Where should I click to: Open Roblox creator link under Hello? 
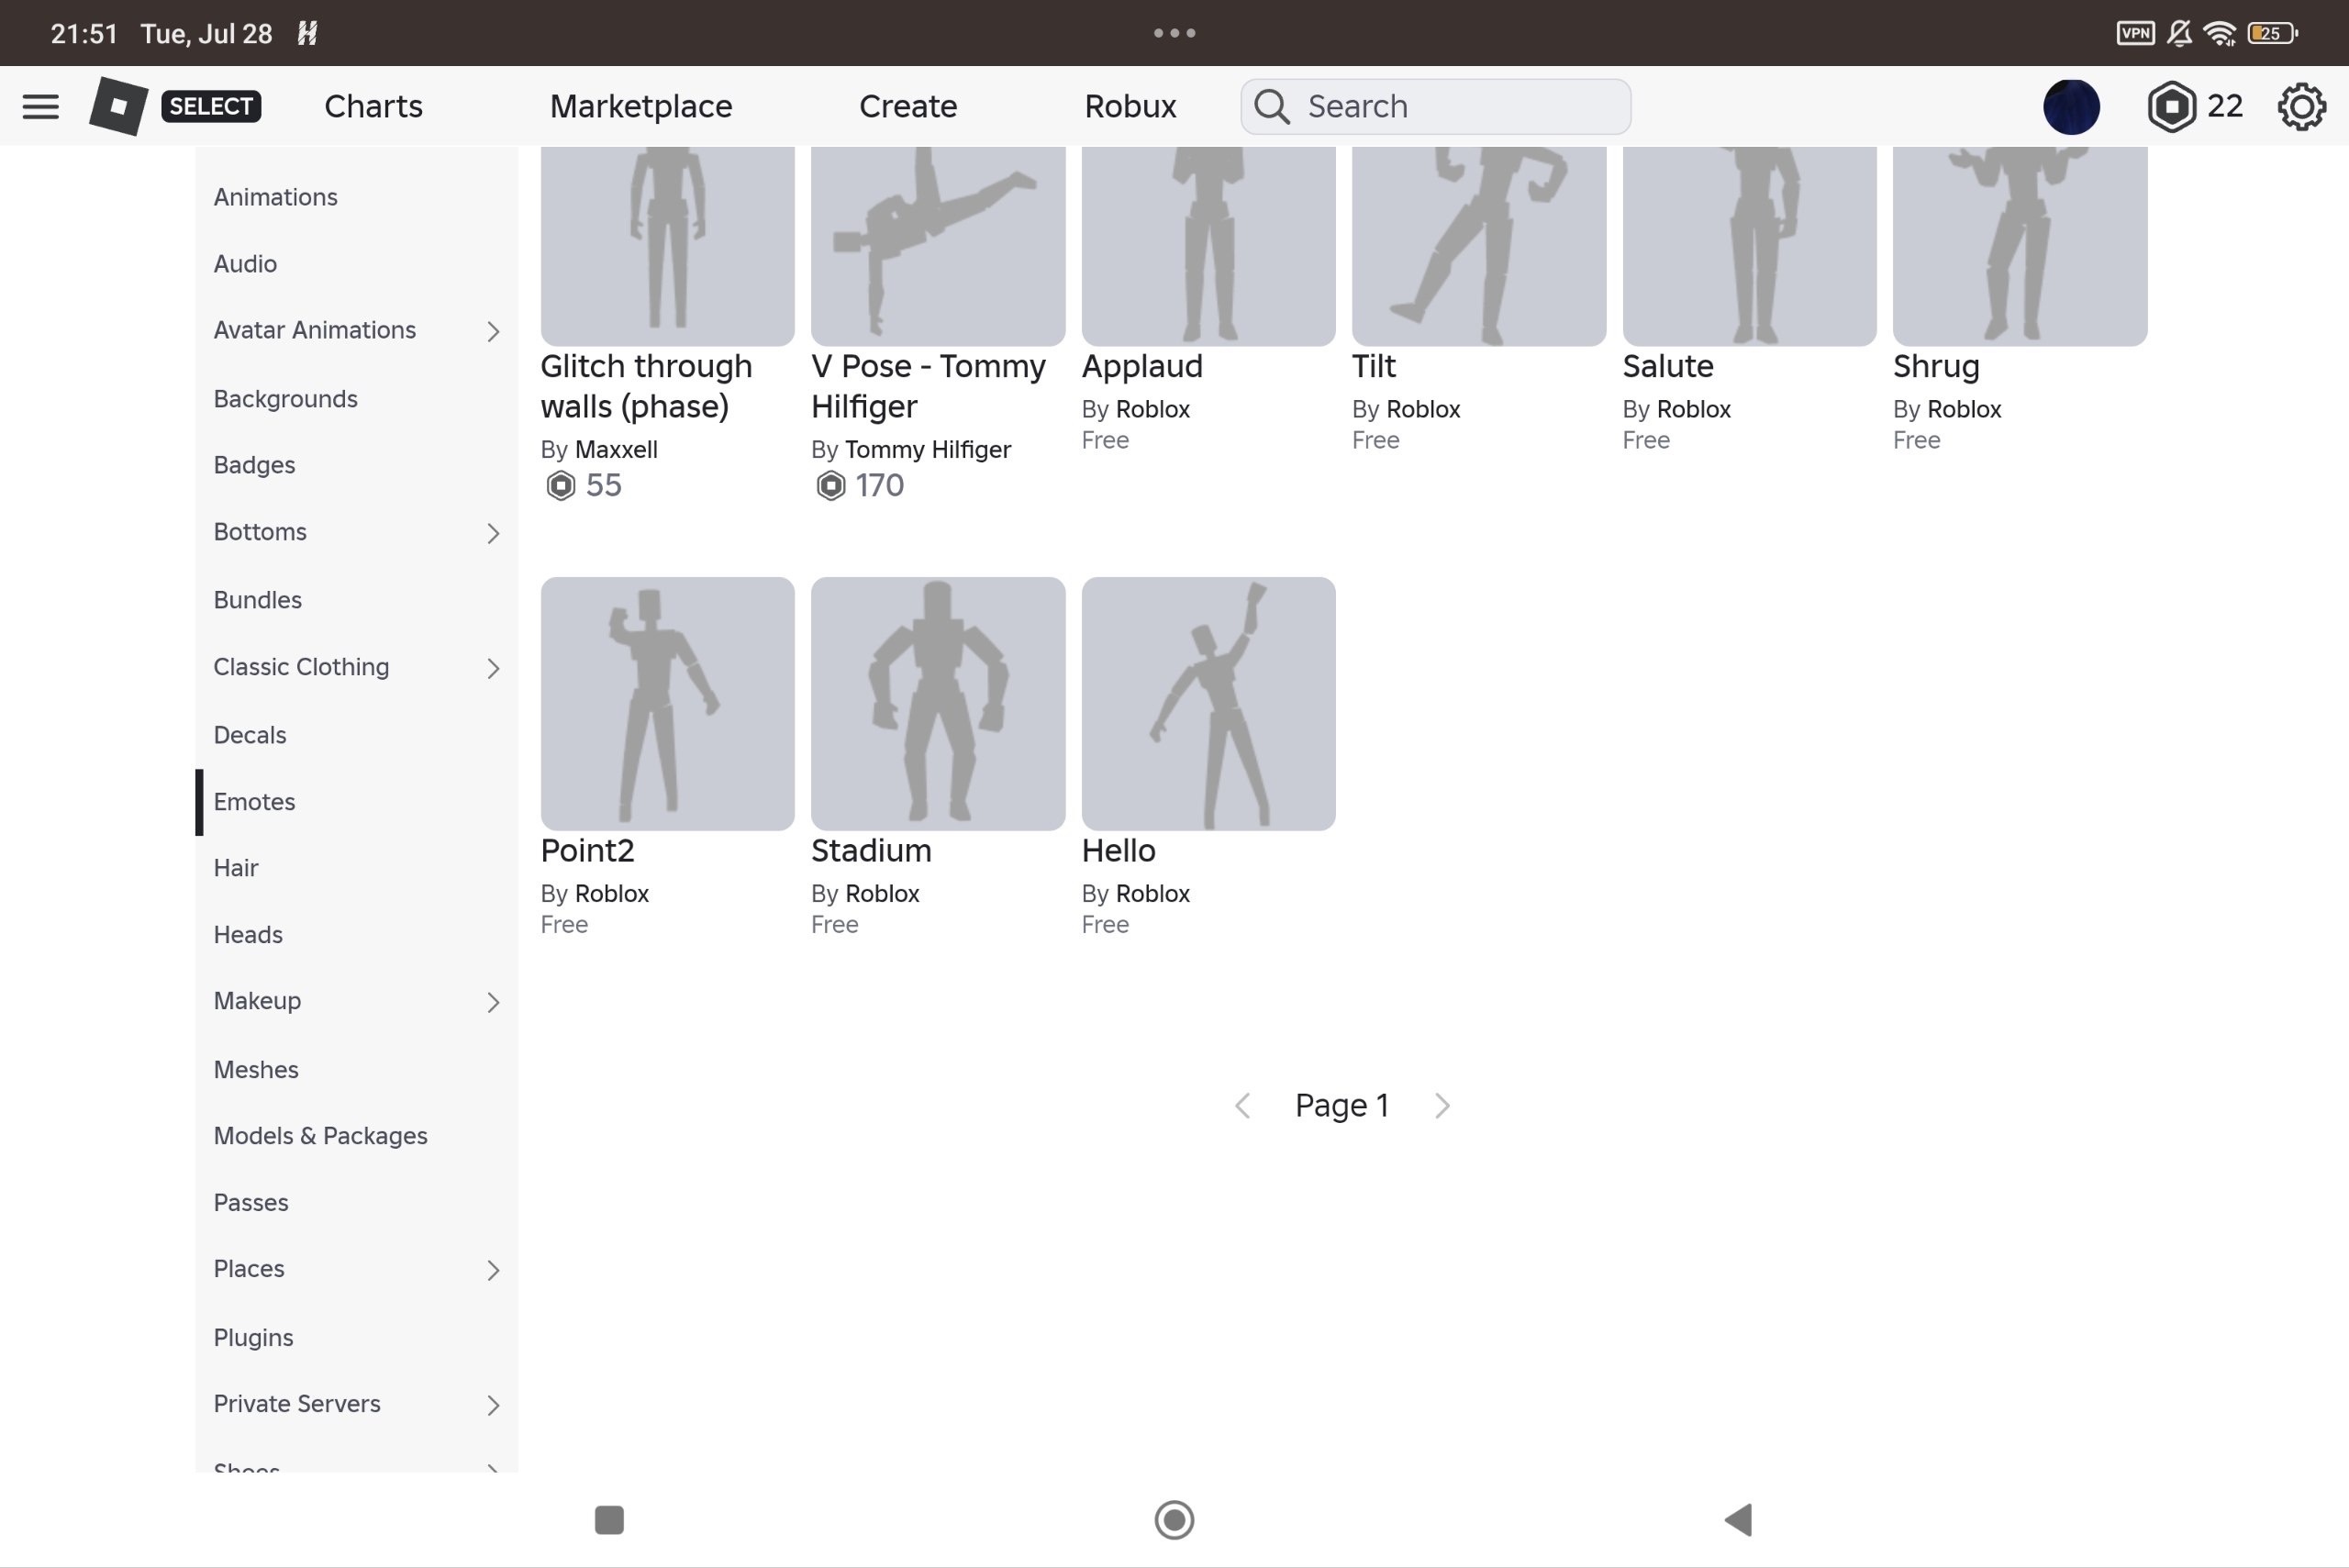click(1152, 893)
